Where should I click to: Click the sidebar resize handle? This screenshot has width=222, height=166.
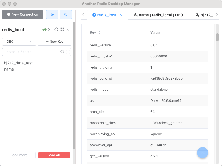pyautogui.click(x=79, y=89)
